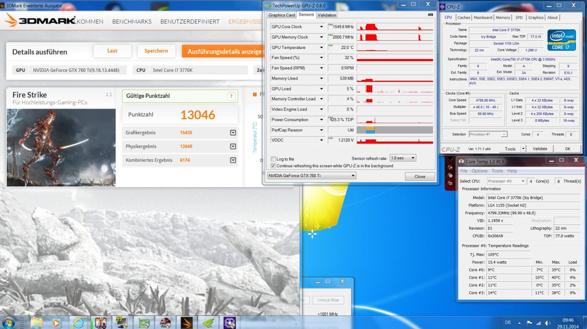Switch to Core Temp thermometer taskbar icon
The height and width of the screenshot is (329, 587).
point(100,323)
